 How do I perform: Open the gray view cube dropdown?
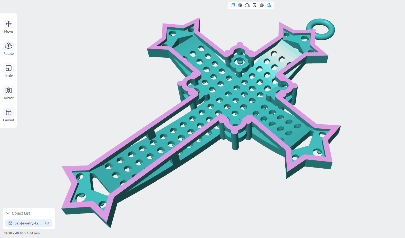click(x=240, y=5)
